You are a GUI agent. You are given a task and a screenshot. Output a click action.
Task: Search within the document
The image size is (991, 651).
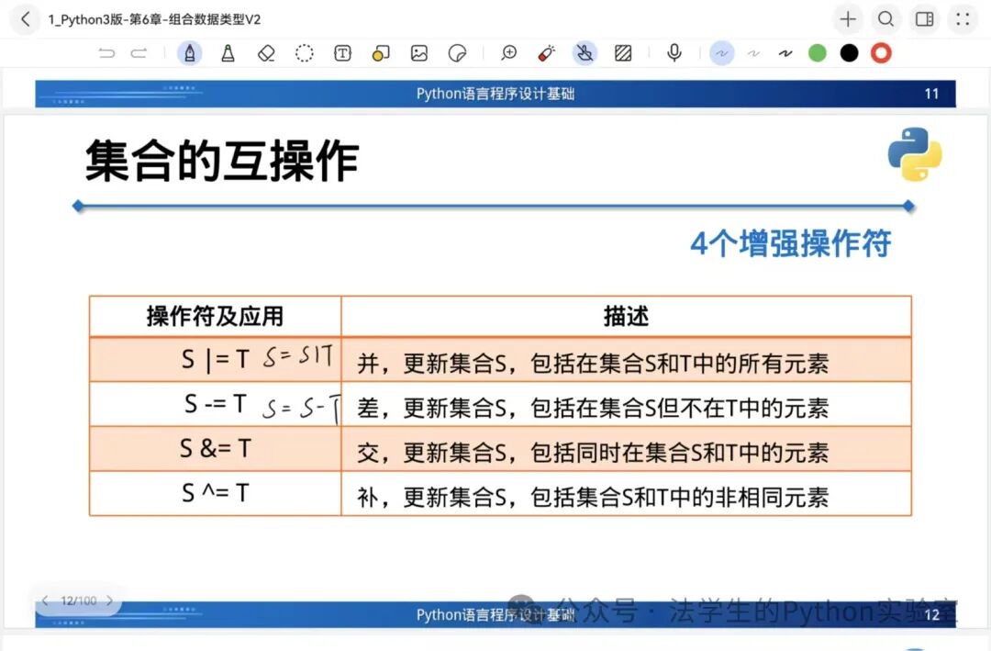tap(885, 19)
